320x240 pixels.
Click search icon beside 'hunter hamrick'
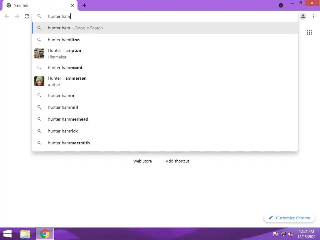point(39,131)
